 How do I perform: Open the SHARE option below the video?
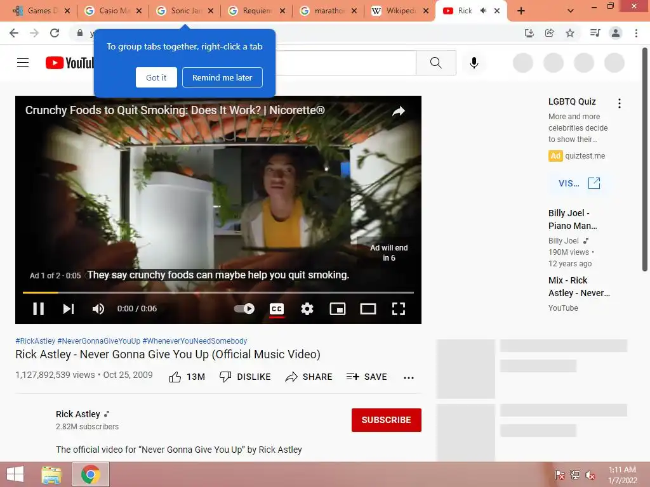[x=309, y=377]
